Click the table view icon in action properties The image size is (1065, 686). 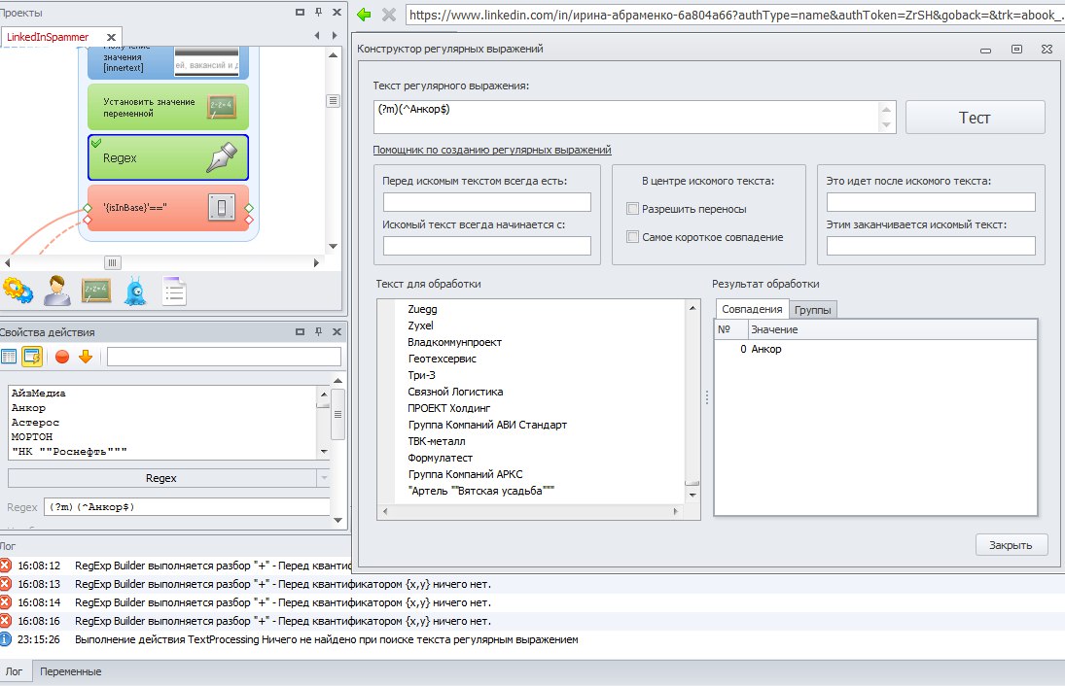tap(9, 357)
